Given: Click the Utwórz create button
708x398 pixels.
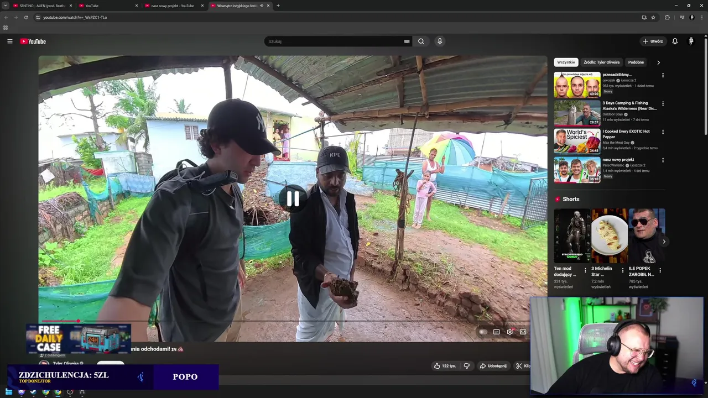Looking at the screenshot, I should (653, 41).
